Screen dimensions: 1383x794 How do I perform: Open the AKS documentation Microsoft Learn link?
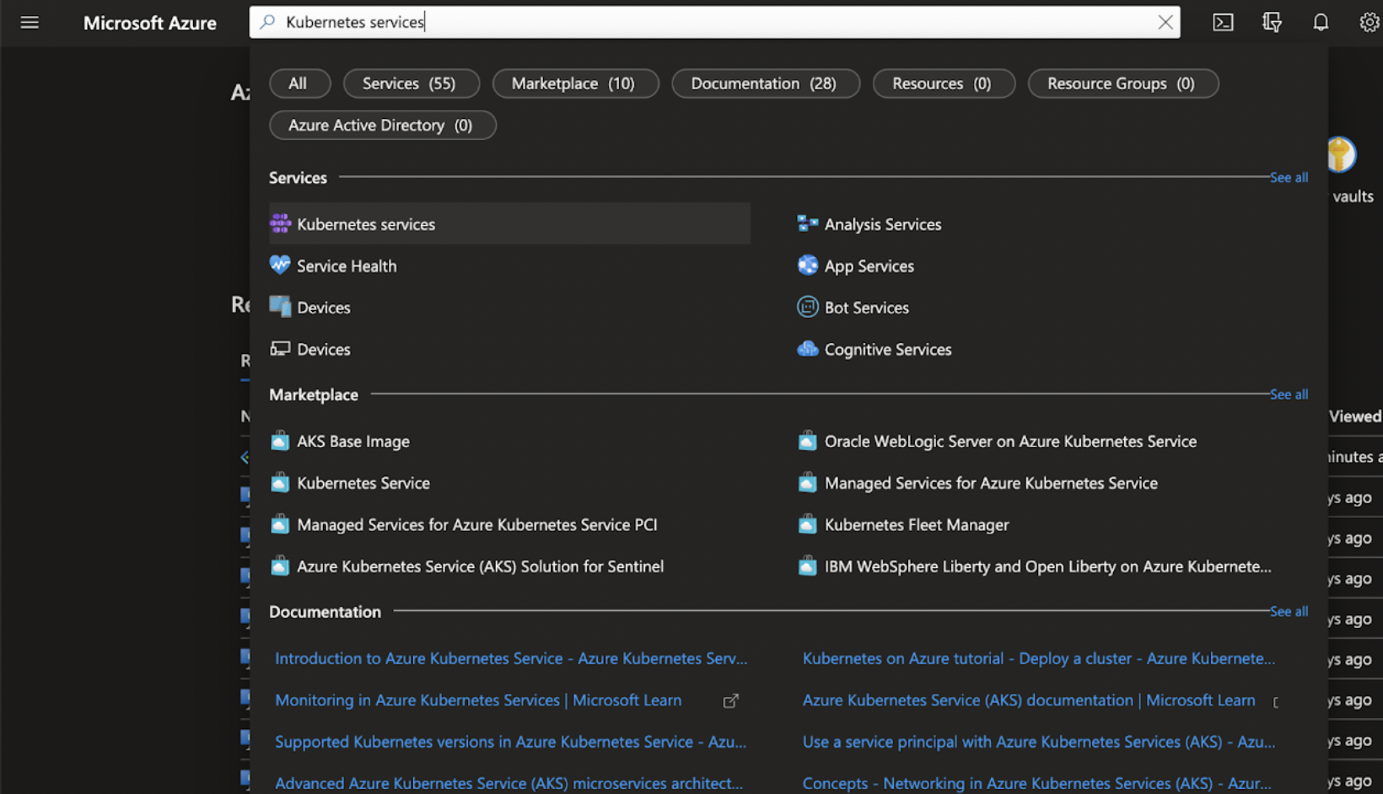[x=1029, y=700]
